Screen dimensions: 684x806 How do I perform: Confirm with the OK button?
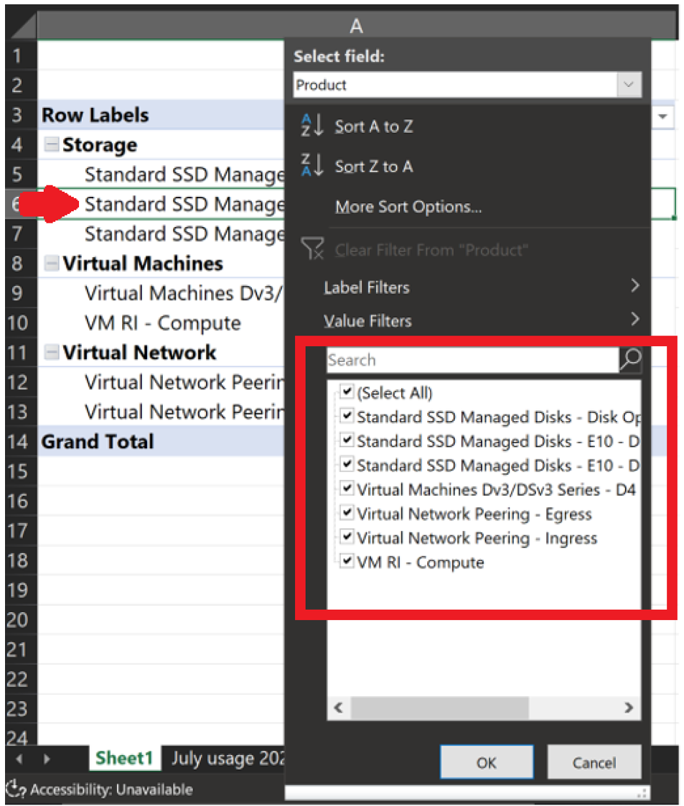pyautogui.click(x=487, y=762)
